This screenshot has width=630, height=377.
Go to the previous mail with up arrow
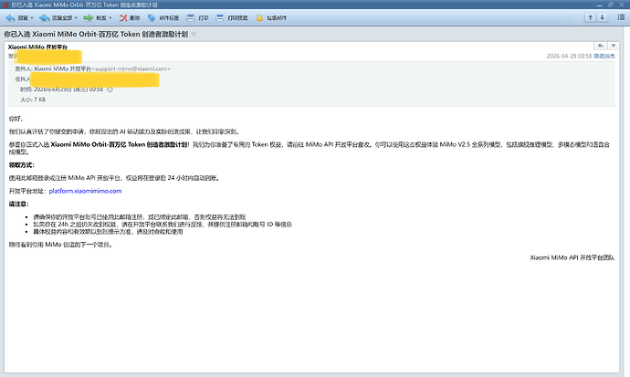[590, 17]
